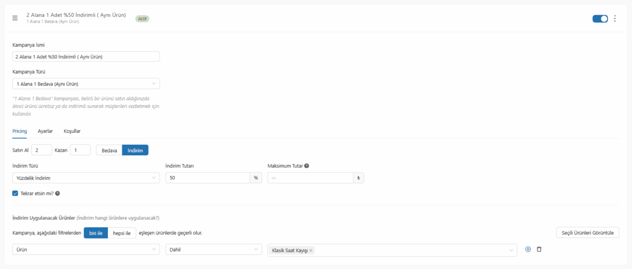This screenshot has width=632, height=269.
Task: Click the Kampanya İsmi text field
Action: (86, 56)
